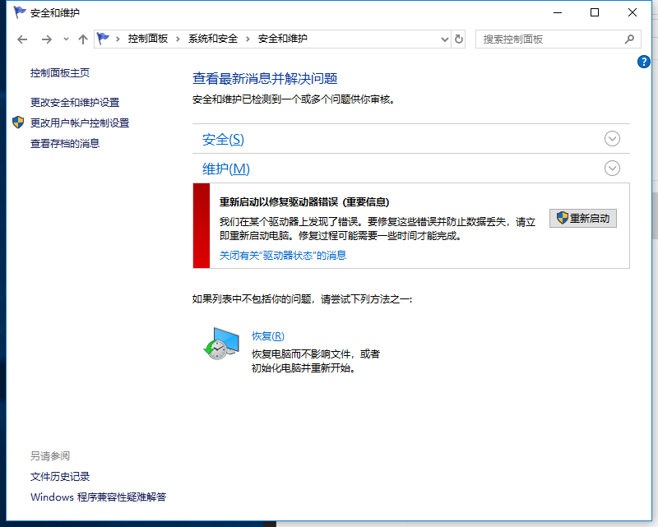The height and width of the screenshot is (527, 658).
Task: Click the UAC shield beside 更改用户帐户控制设置
Action: point(18,123)
